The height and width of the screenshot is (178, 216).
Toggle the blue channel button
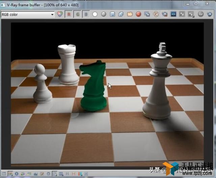[86, 14]
